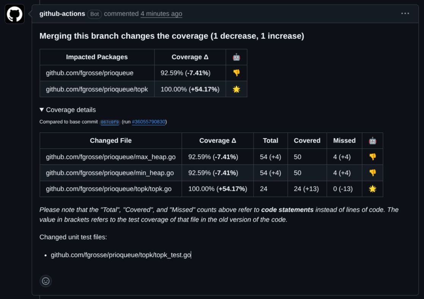Open the comment options ellipsis menu
Viewport: 424px width, 299px height.
405,14
